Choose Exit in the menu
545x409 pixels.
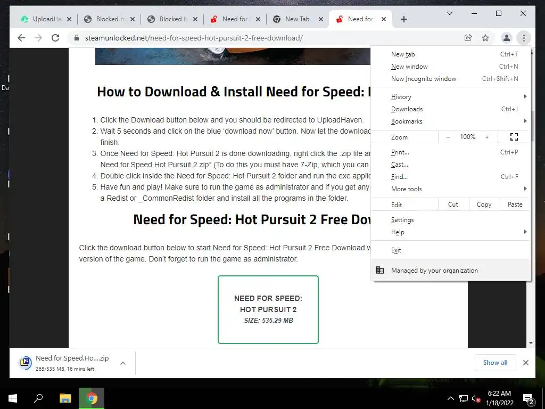[451, 250]
